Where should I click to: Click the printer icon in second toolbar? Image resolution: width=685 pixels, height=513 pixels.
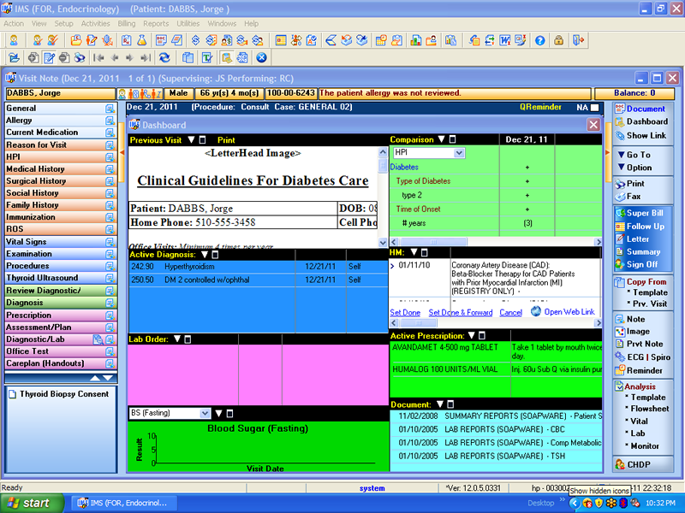click(x=80, y=57)
